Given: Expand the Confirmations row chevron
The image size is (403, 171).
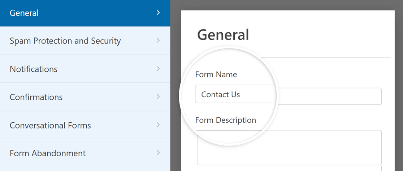Looking at the screenshot, I should (158, 97).
